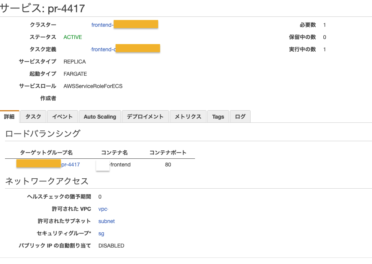Open the security group sg link

tap(101, 233)
